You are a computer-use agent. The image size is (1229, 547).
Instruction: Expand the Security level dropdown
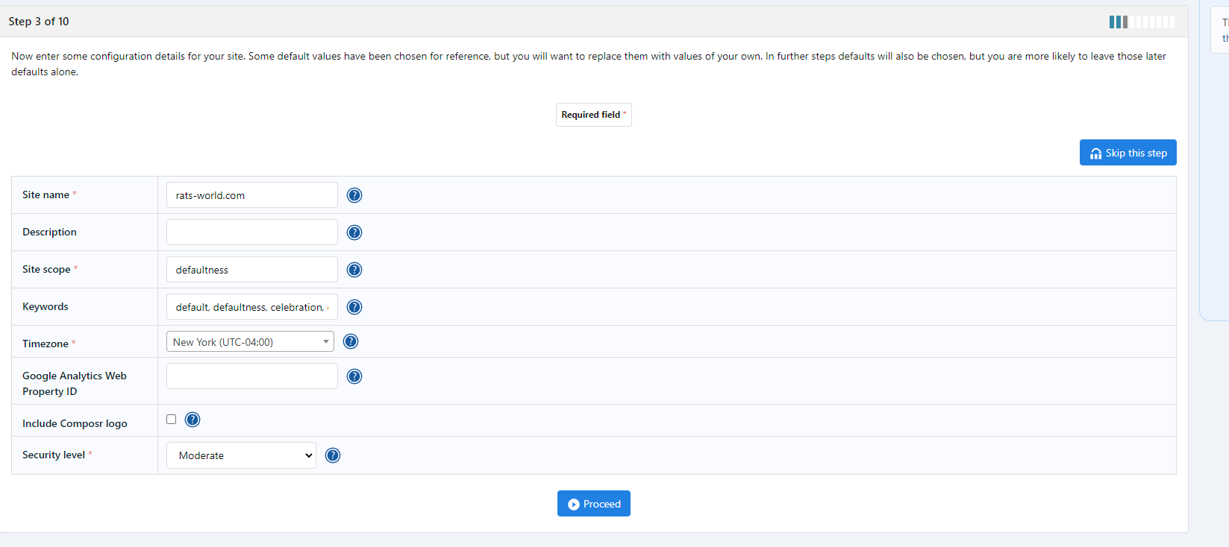click(241, 455)
